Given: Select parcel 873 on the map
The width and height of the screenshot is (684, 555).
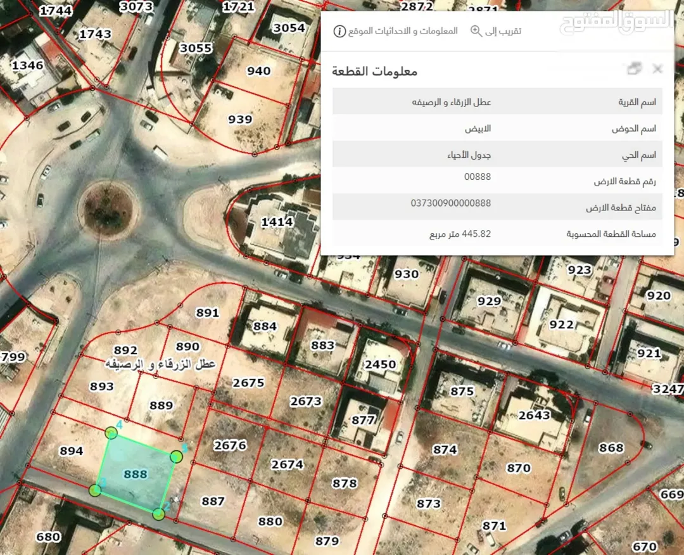Looking at the screenshot, I should click(x=428, y=504).
